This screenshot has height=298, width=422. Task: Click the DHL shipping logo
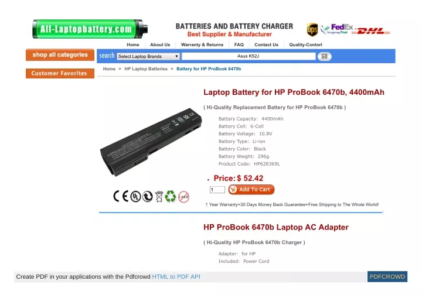click(x=371, y=31)
